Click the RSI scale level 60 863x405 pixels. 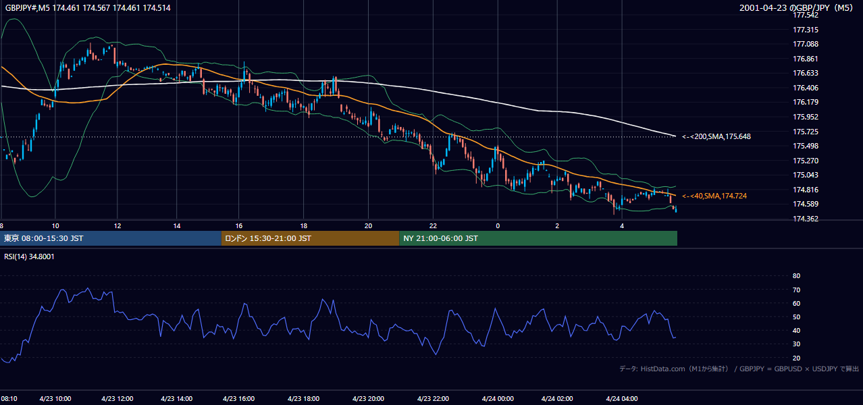(x=796, y=303)
